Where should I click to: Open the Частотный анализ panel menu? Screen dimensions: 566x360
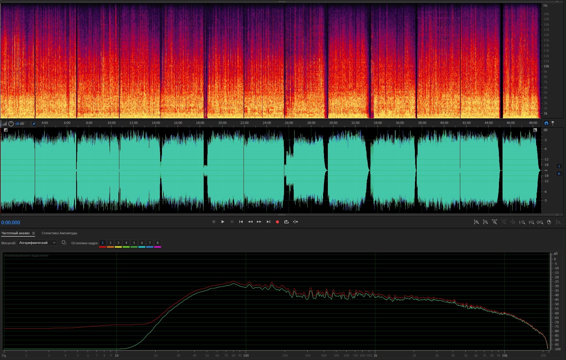click(34, 233)
